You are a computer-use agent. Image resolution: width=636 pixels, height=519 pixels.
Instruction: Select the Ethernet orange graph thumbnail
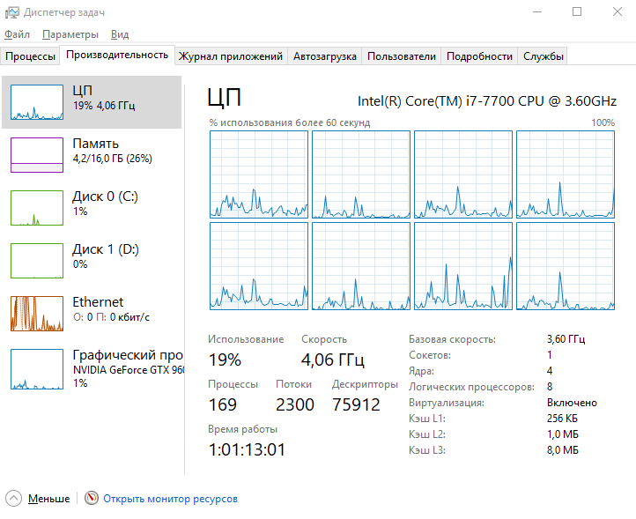(x=37, y=314)
